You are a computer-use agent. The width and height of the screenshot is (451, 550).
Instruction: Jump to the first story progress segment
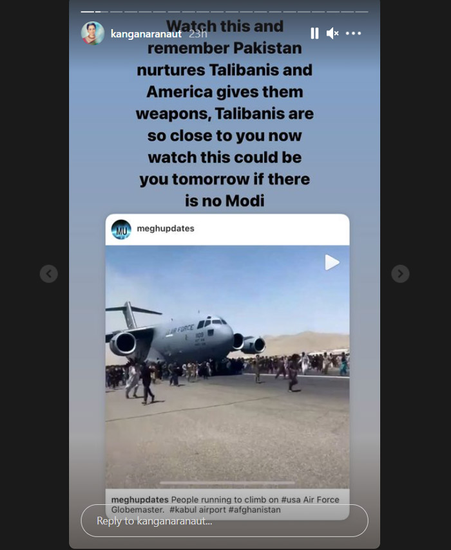(x=88, y=12)
